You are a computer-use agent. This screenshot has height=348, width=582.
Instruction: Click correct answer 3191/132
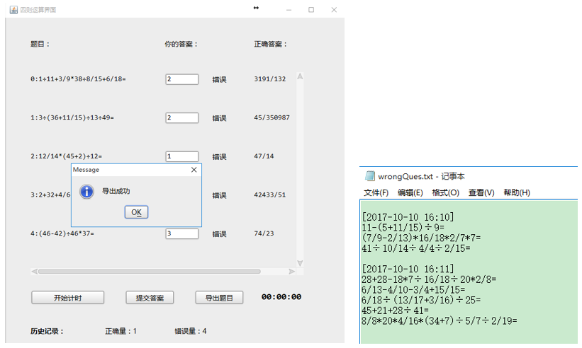pos(270,79)
